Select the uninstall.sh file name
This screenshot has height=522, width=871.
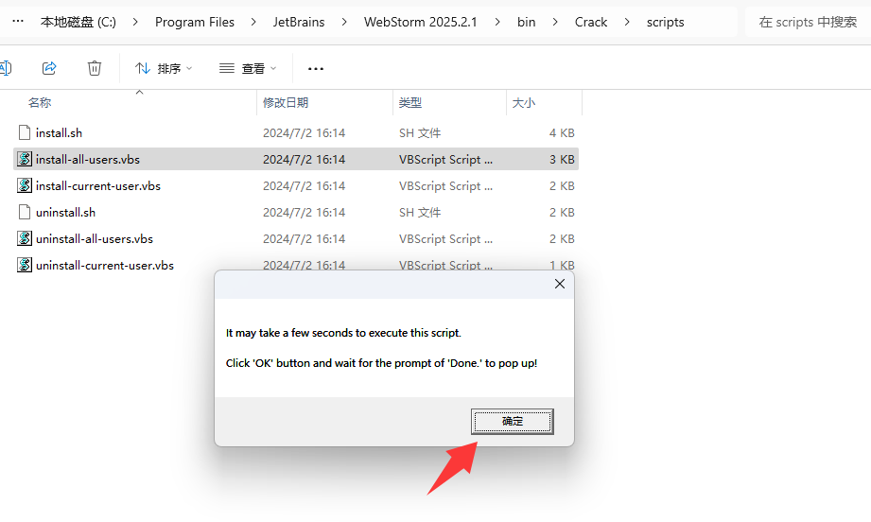tap(65, 212)
